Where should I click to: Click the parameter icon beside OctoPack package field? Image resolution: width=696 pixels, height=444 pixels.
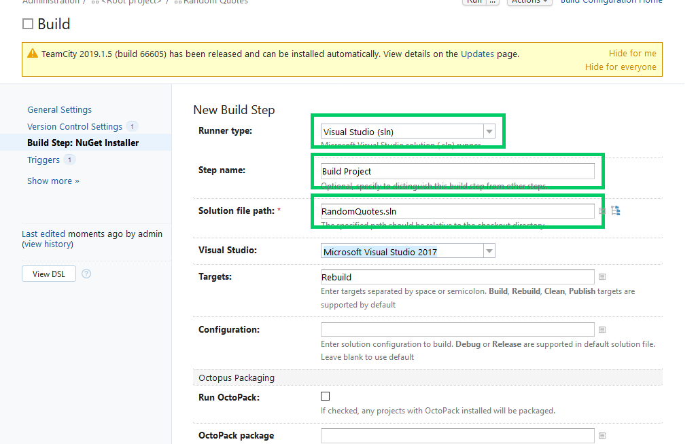tap(602, 436)
